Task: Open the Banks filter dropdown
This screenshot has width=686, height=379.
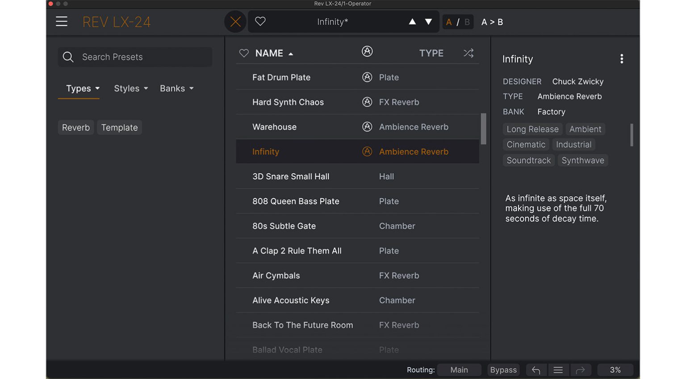Action: [176, 88]
